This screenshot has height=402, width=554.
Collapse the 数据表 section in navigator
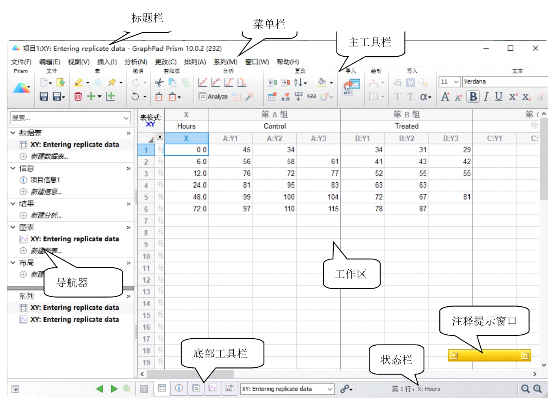pos(13,133)
